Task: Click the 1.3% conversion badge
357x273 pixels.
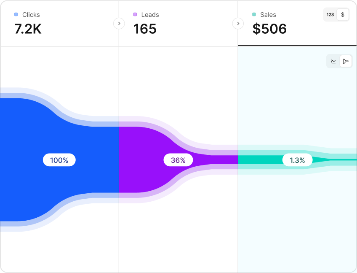Action: [x=297, y=160]
